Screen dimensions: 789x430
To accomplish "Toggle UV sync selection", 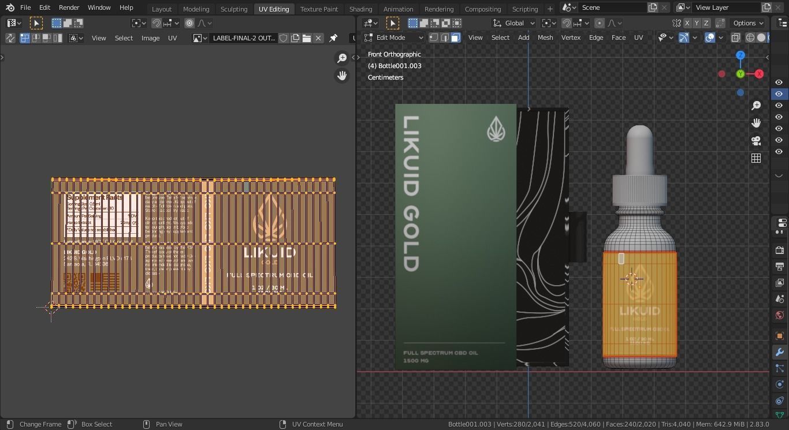I will click(x=10, y=38).
